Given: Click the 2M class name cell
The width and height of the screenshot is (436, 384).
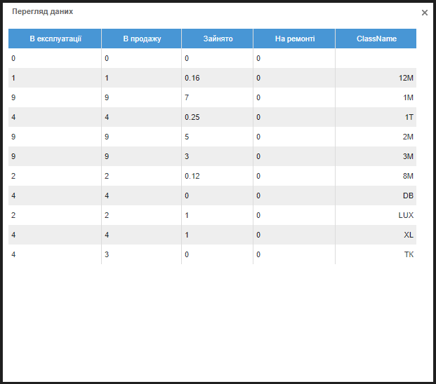Looking at the screenshot, I should [x=408, y=137].
